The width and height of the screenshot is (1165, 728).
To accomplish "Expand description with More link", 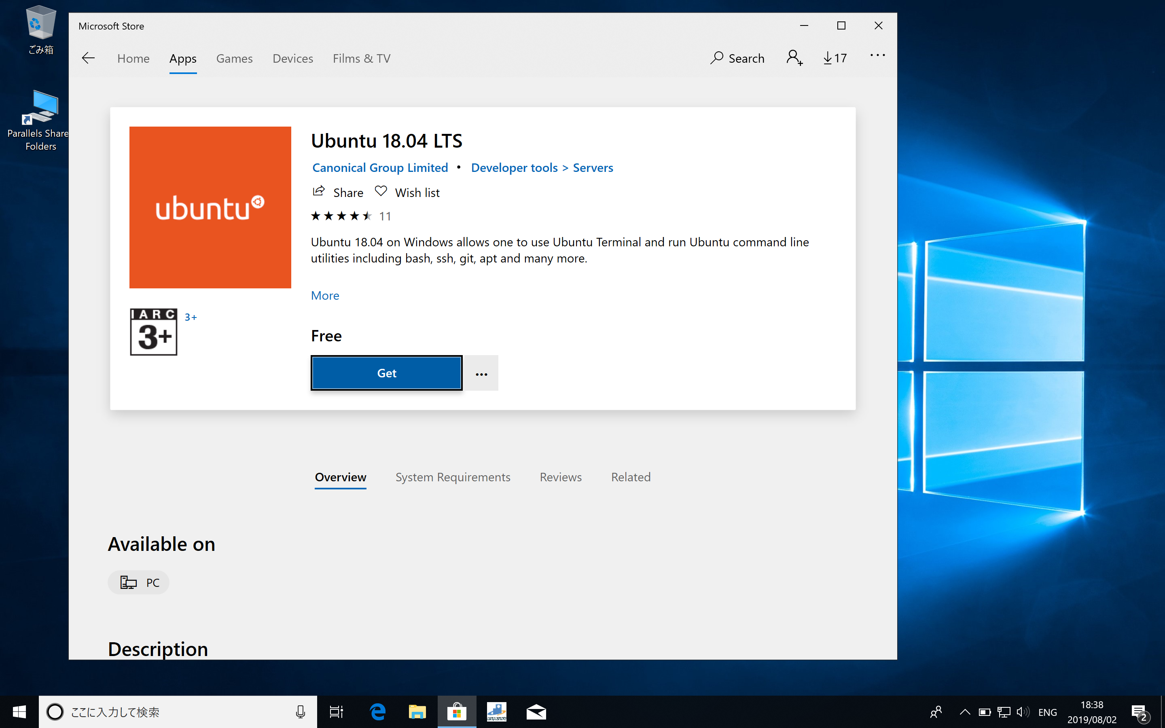I will 325,295.
